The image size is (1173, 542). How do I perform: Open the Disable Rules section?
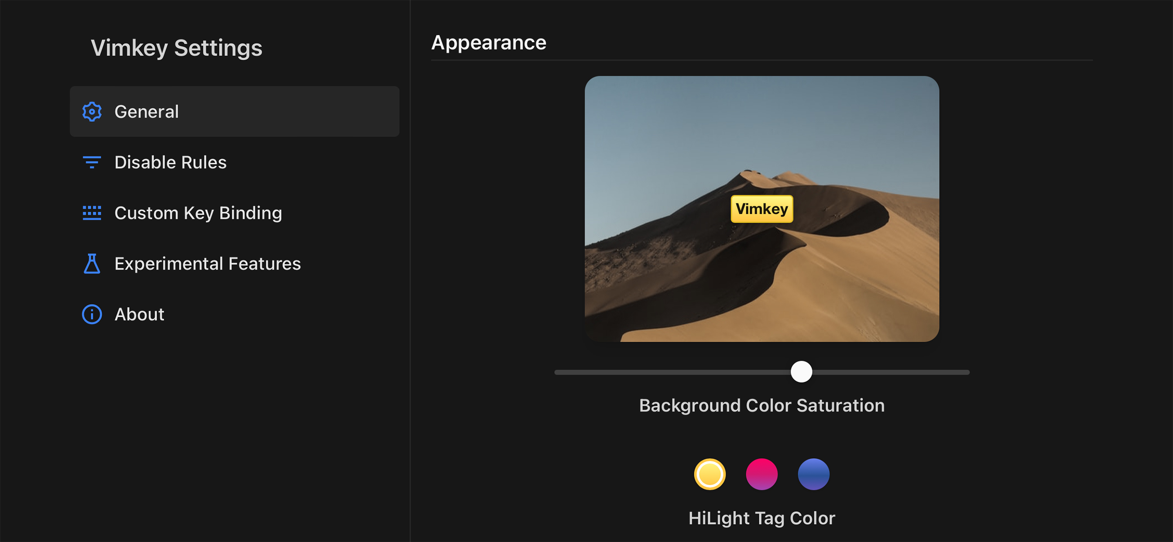[x=234, y=162]
